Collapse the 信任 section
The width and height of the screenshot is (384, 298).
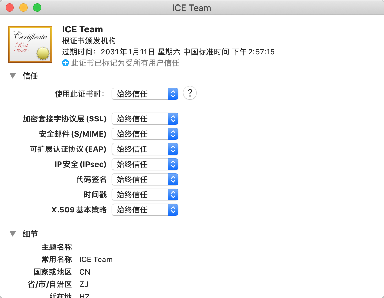tap(13, 76)
